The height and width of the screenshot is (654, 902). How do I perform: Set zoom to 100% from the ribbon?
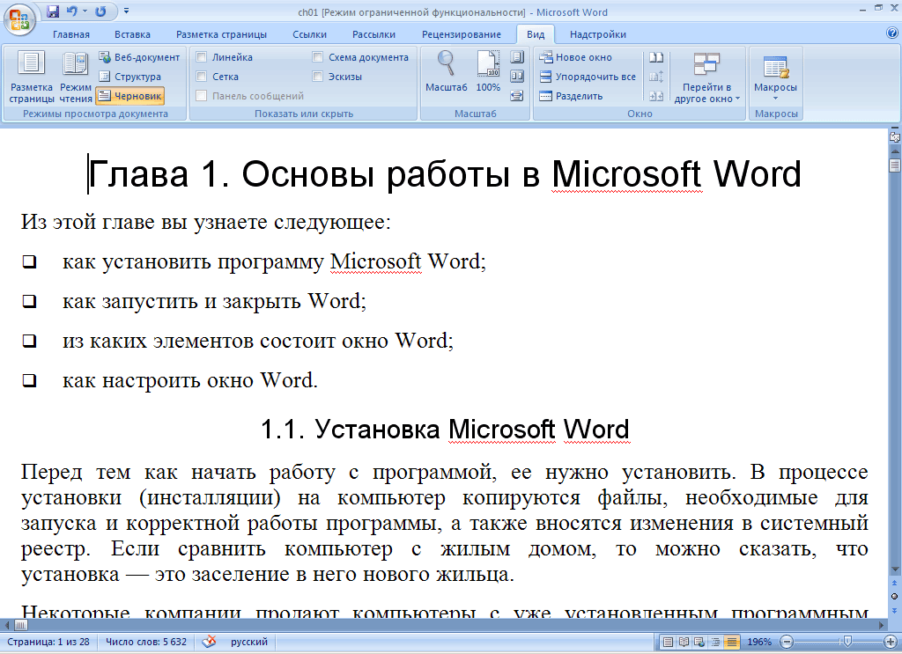(x=488, y=71)
